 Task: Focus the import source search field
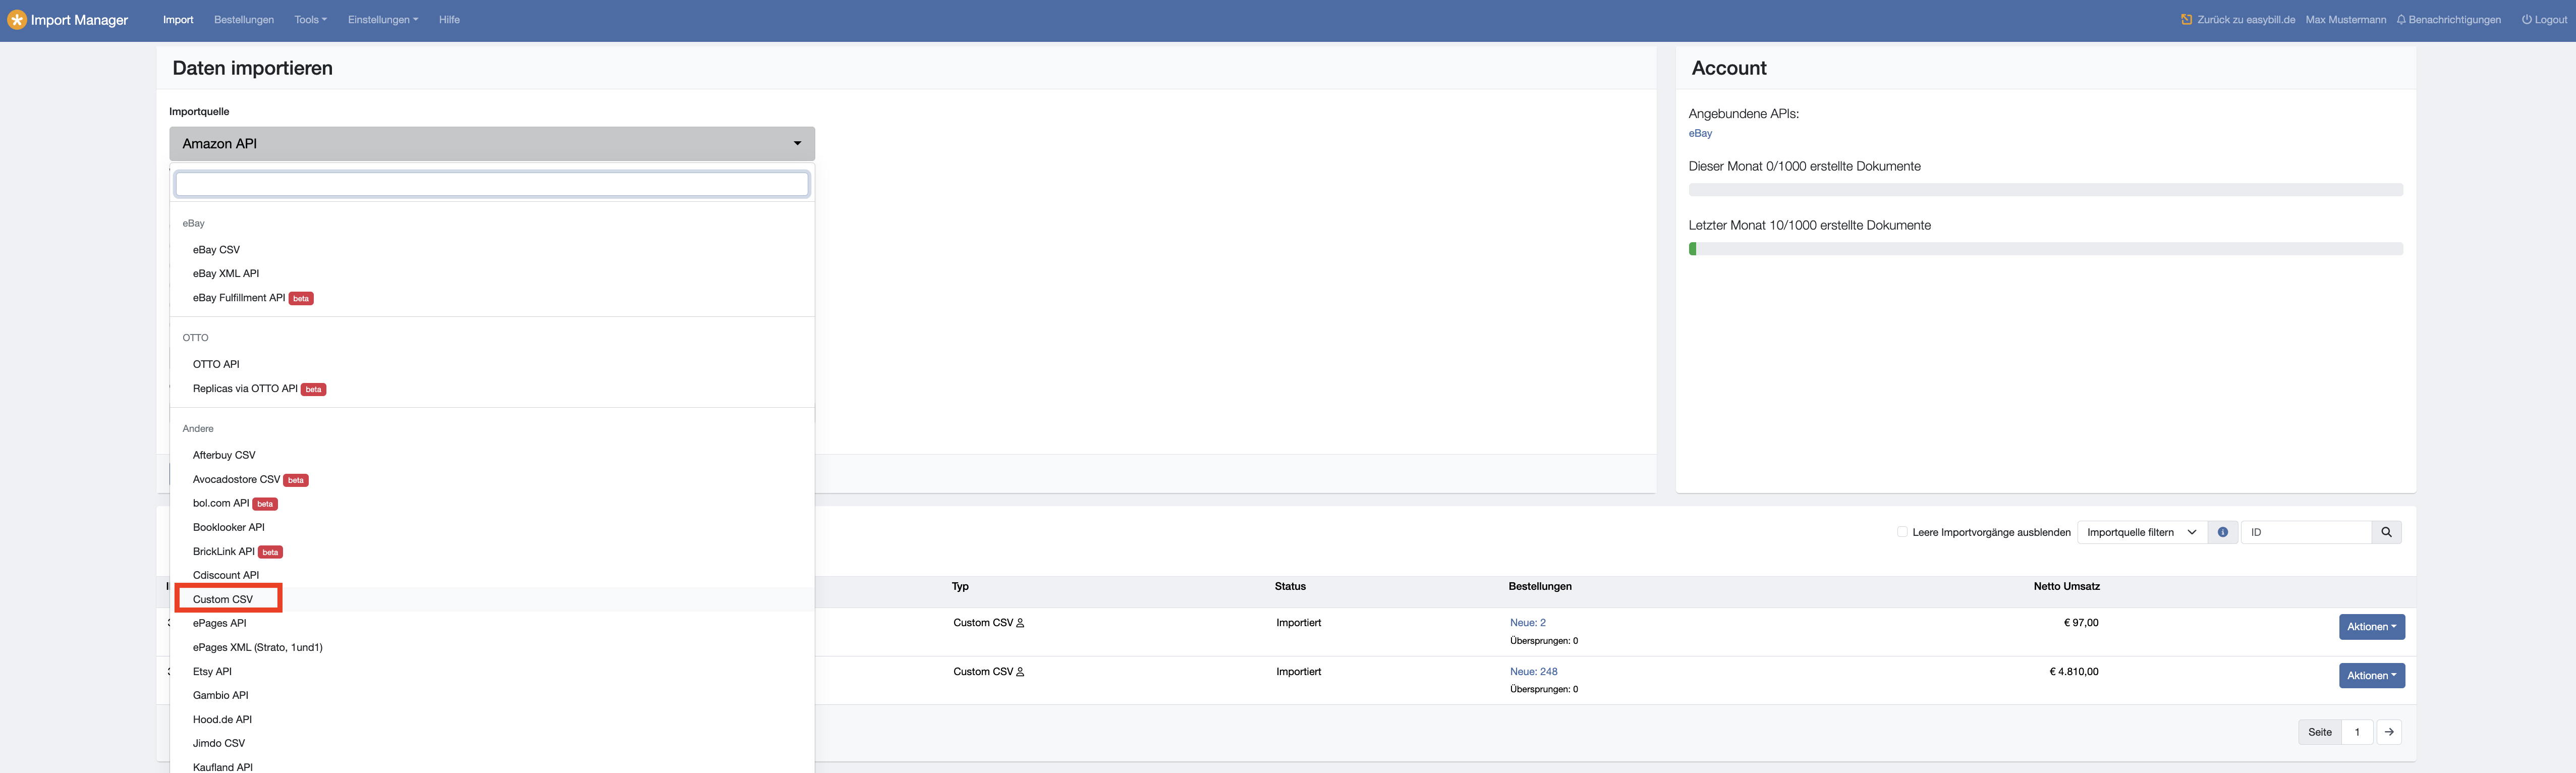[x=492, y=184]
